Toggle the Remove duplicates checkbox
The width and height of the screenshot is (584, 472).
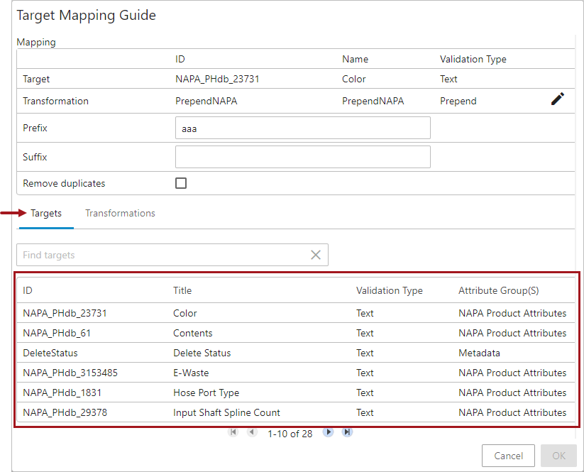[181, 183]
